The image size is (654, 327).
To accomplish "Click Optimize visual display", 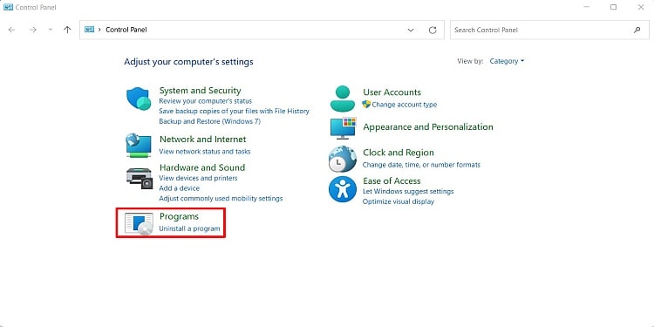I will [399, 202].
